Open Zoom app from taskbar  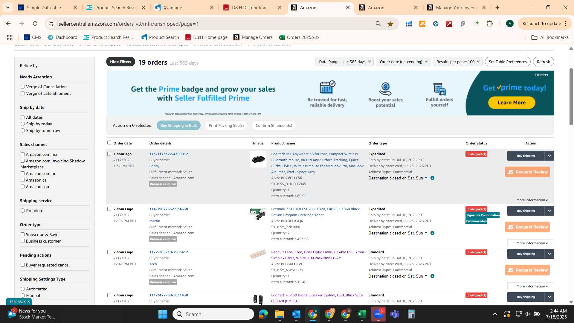[378, 314]
